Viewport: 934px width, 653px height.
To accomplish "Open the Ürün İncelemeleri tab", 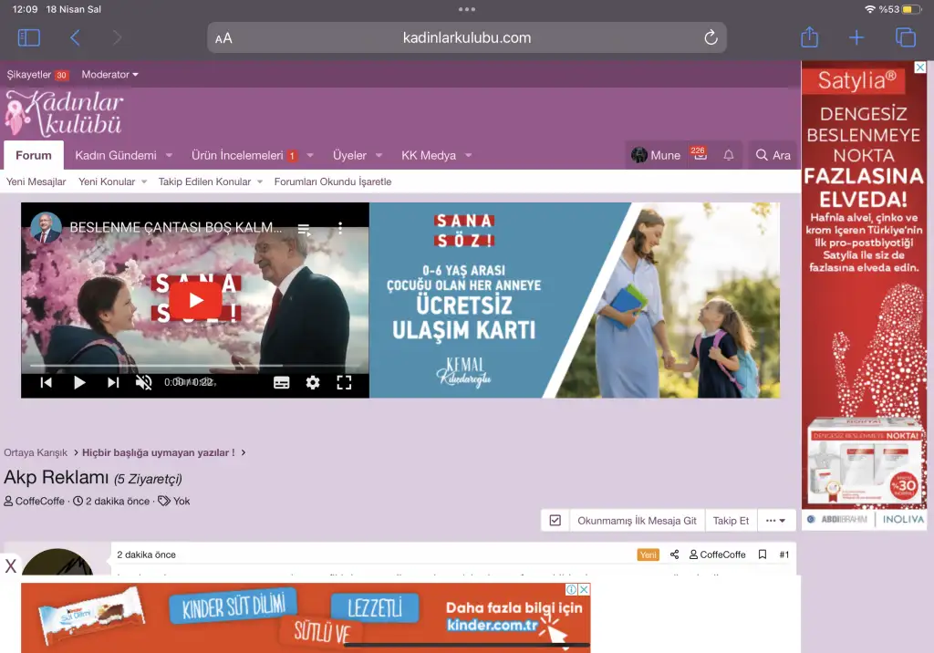I will [x=237, y=155].
